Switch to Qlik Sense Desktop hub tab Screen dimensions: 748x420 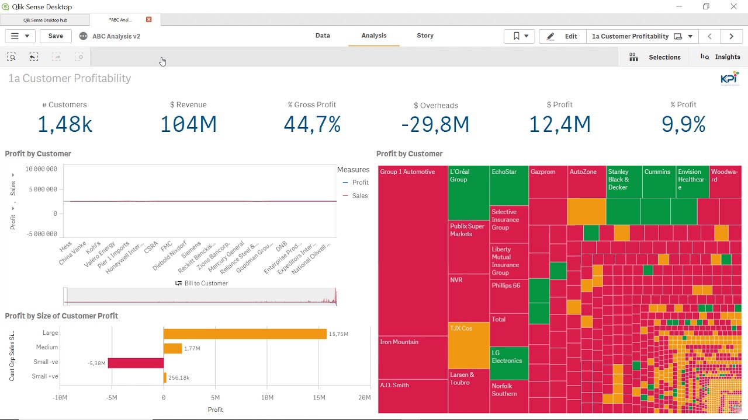coord(45,20)
